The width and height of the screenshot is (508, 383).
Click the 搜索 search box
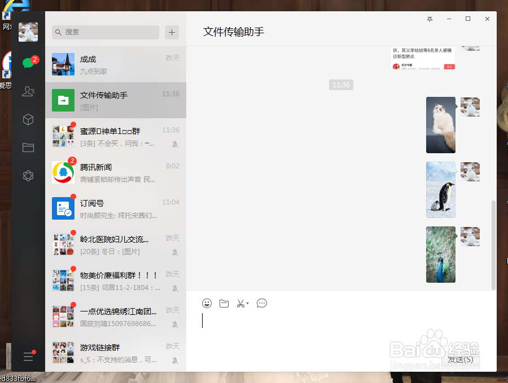[x=105, y=33]
